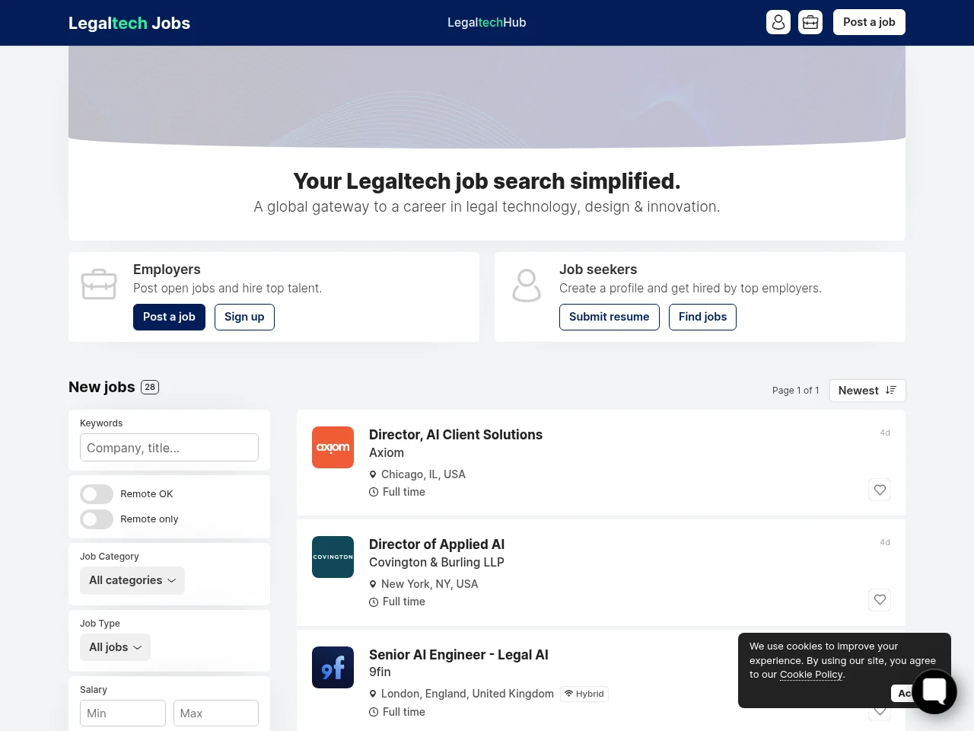Go to Legaltech Jobs home logo
The height and width of the screenshot is (731, 974).
(129, 23)
